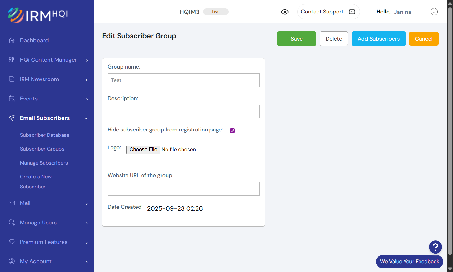Click the Email Subscribers menu label
This screenshot has width=453, height=272.
pos(45,118)
